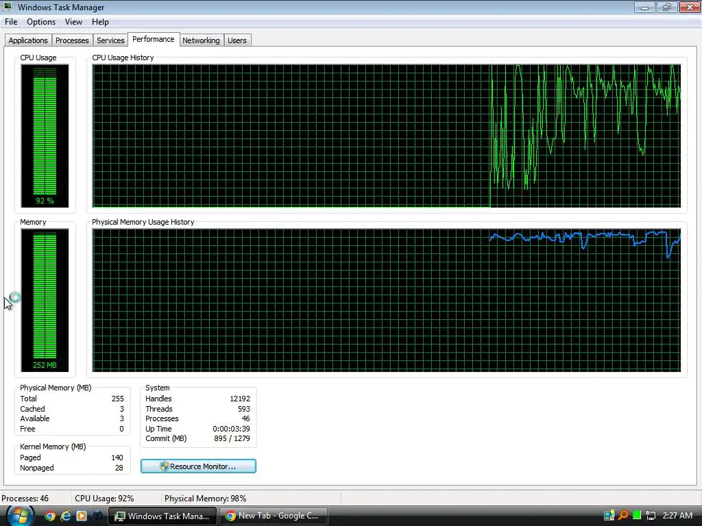Click the Commit (MB) value 895 / 1279
This screenshot has height=526, width=702.
232,439
